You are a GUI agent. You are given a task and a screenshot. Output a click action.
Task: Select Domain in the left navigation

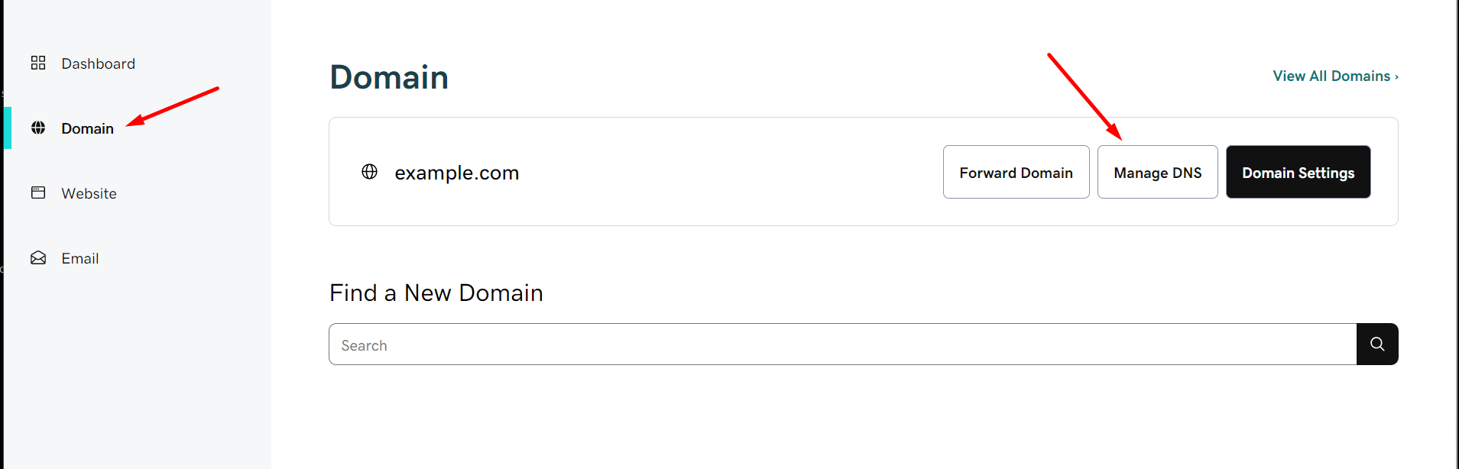pyautogui.click(x=87, y=128)
